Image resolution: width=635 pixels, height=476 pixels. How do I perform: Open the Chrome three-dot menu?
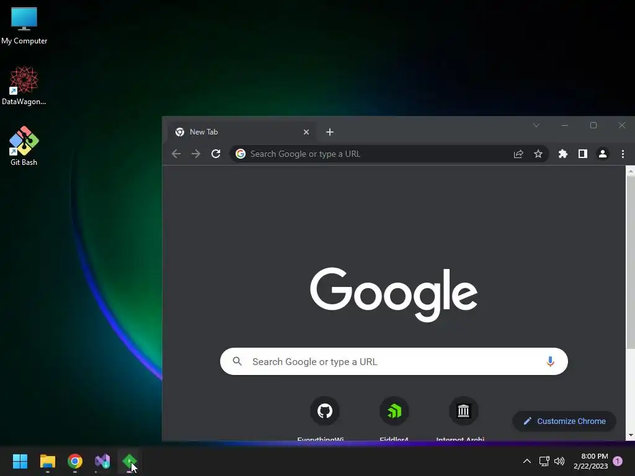pos(623,154)
